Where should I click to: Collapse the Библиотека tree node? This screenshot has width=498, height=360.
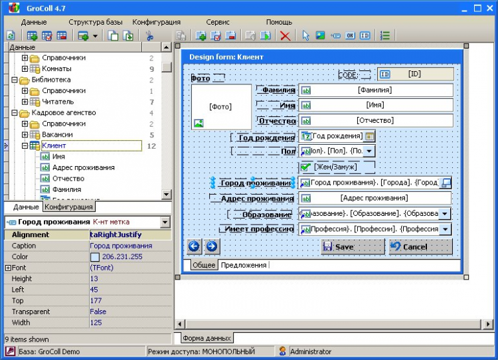click(x=15, y=80)
